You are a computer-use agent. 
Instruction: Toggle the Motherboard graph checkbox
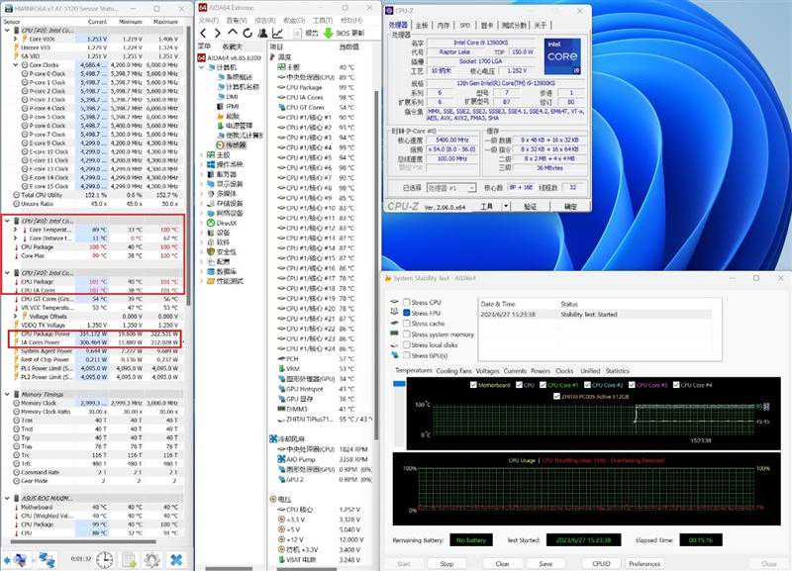point(475,384)
